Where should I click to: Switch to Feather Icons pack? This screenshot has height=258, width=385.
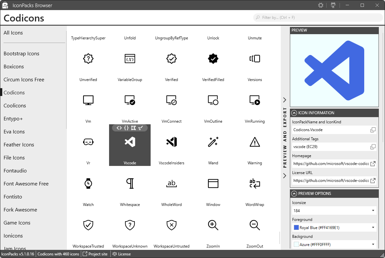pyautogui.click(x=19, y=145)
